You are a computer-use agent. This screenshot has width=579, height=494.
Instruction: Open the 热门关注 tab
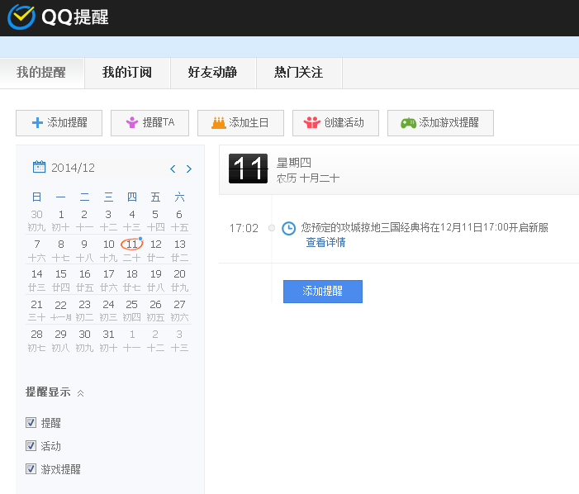[299, 73]
